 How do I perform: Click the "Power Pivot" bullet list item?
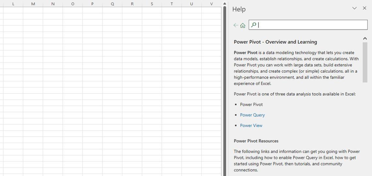(251, 104)
